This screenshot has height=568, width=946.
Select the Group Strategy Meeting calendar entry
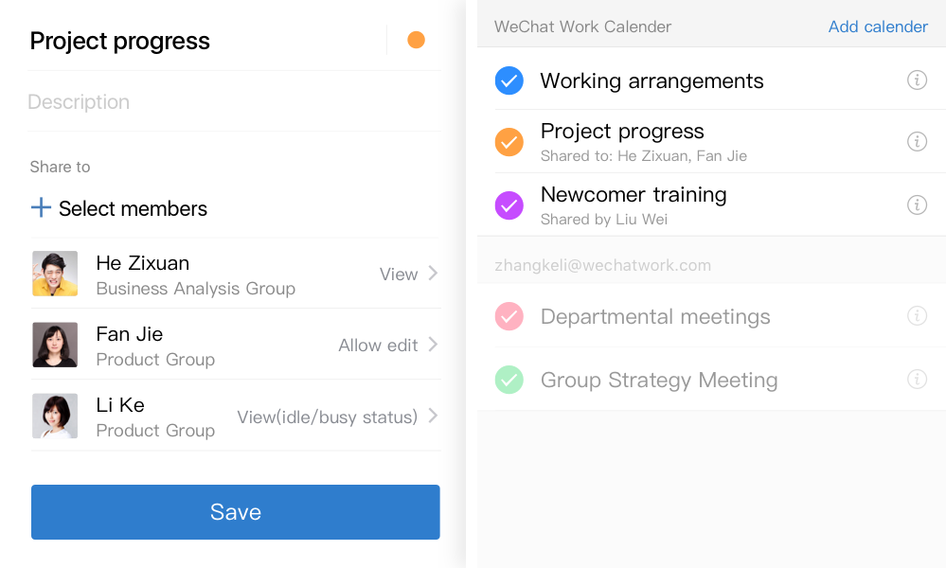pos(659,380)
